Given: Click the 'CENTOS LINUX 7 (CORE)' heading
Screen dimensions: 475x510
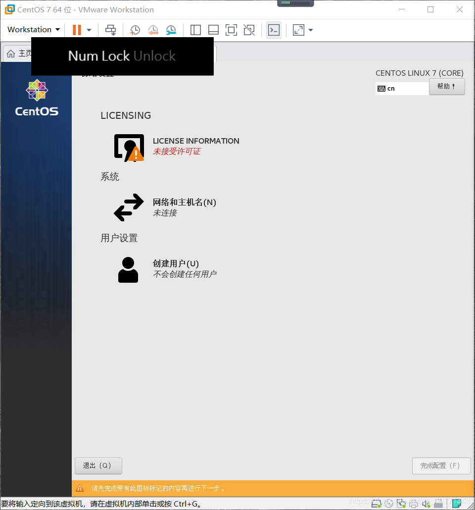Looking at the screenshot, I should point(420,73).
